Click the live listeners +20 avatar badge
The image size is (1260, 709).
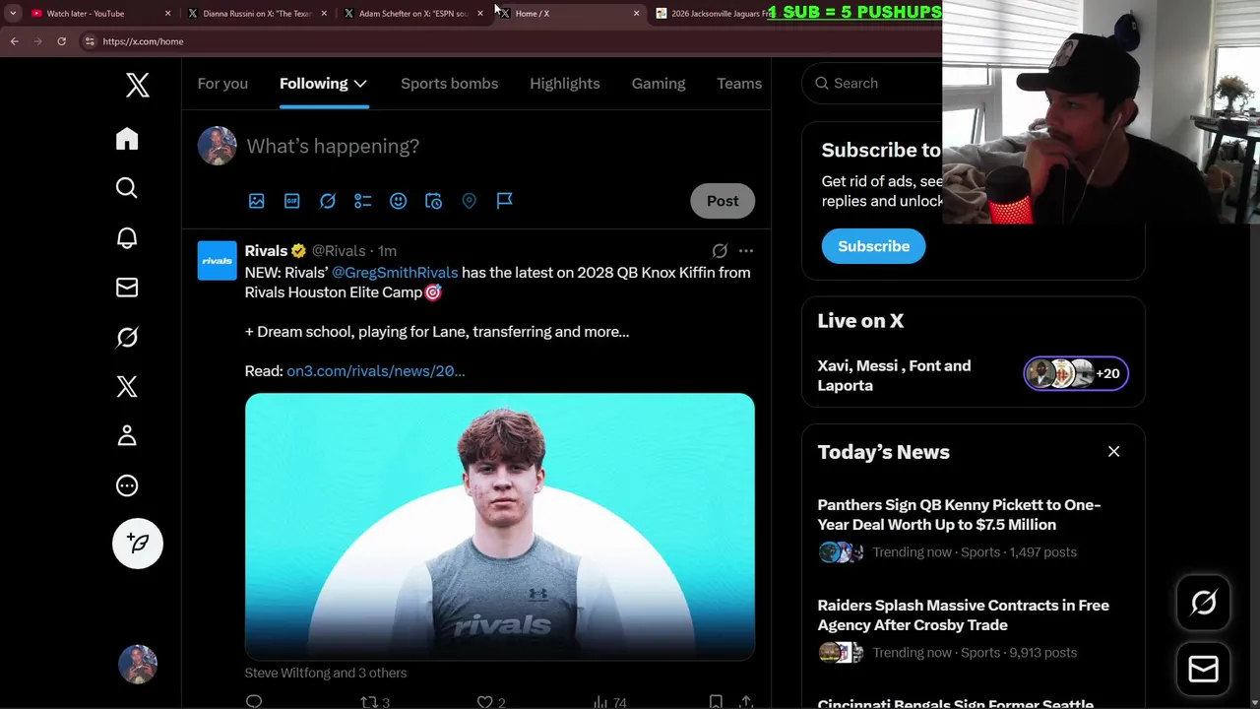pyautogui.click(x=1076, y=374)
